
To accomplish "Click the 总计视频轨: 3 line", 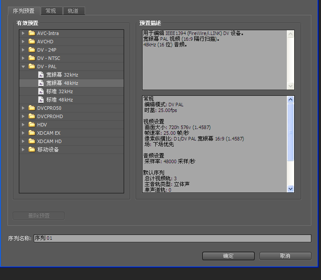I will (160, 178).
